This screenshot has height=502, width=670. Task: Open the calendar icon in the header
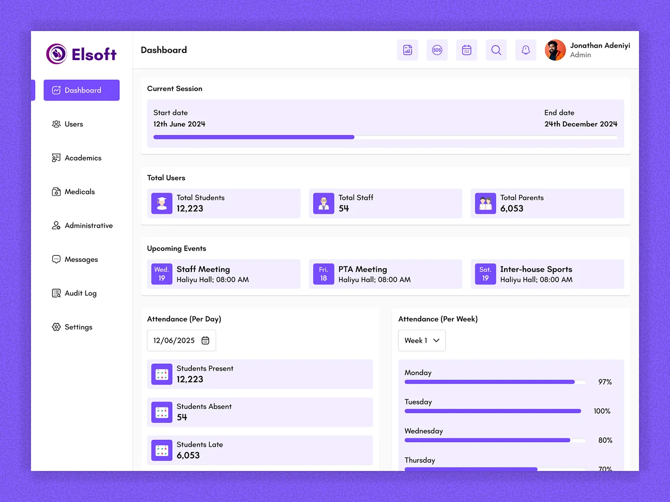(x=466, y=50)
